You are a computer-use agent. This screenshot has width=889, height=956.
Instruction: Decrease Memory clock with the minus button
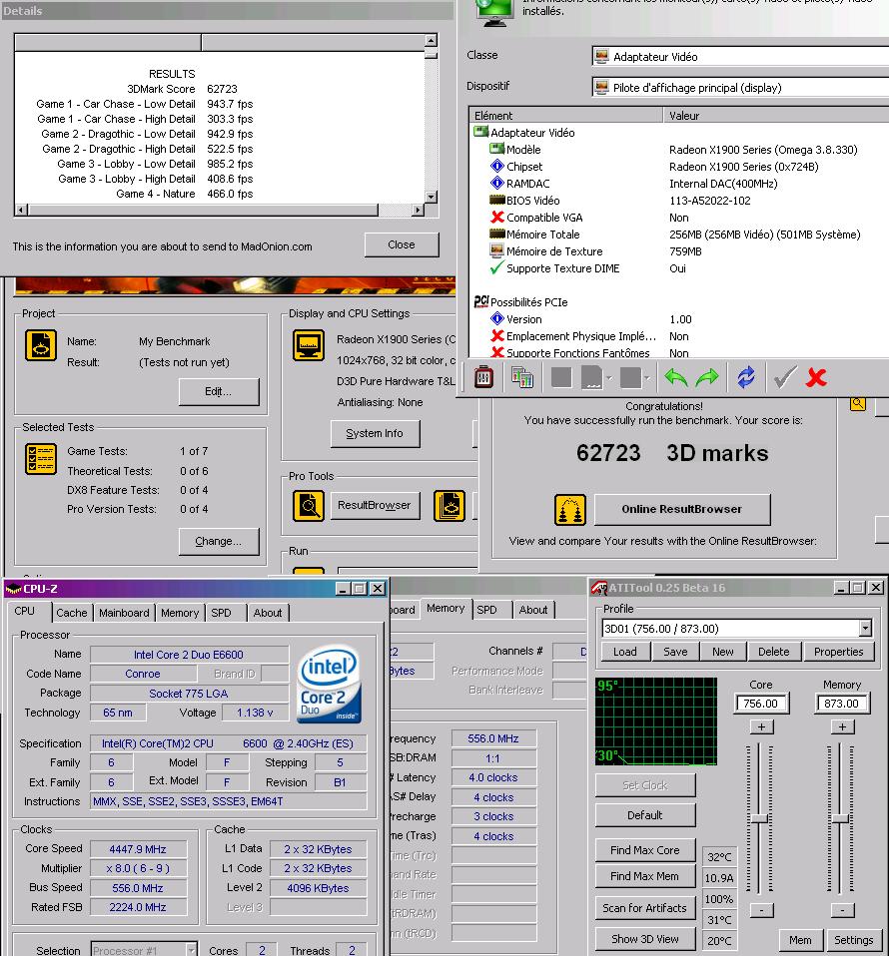pyautogui.click(x=842, y=910)
